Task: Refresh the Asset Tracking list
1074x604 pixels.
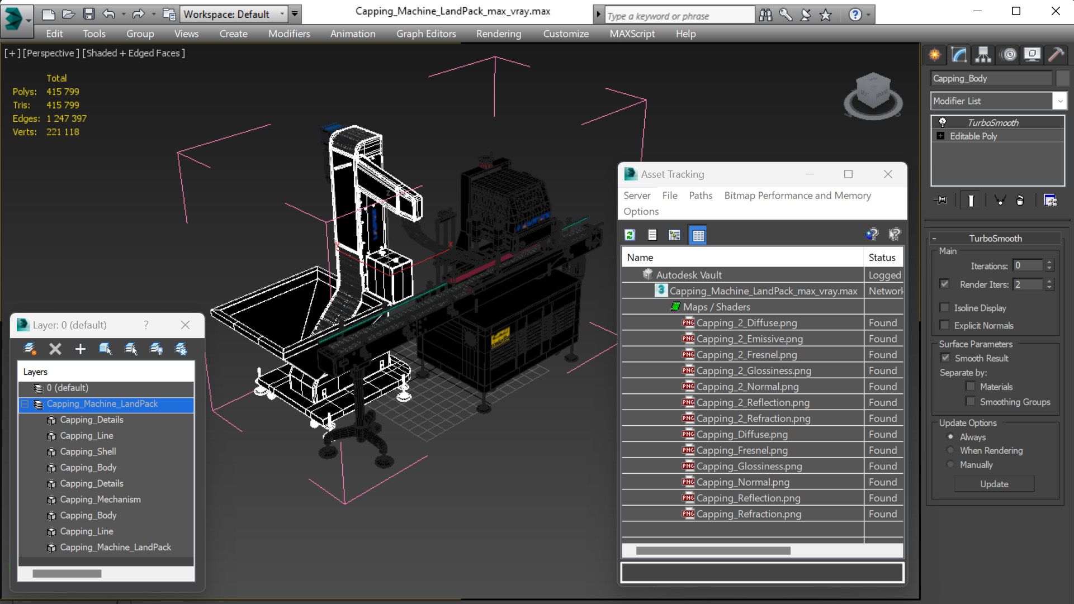Action: point(630,235)
